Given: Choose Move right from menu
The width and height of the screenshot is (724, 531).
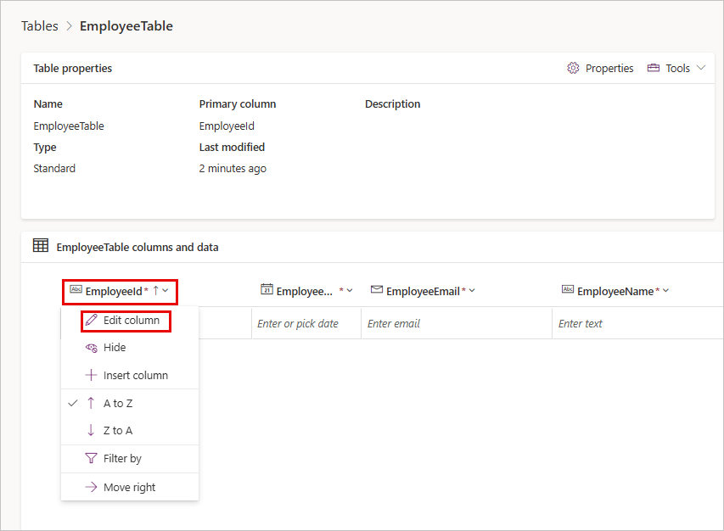Looking at the screenshot, I should pos(130,487).
